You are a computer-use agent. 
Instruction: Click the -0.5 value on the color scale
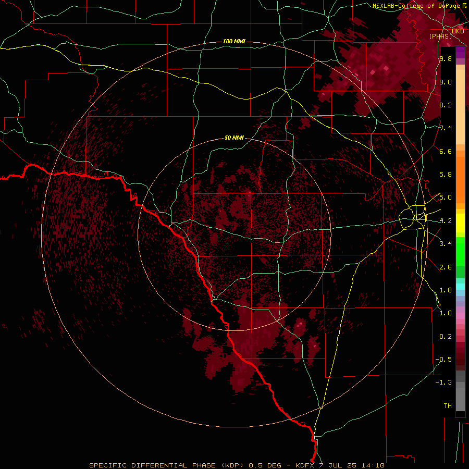click(443, 360)
